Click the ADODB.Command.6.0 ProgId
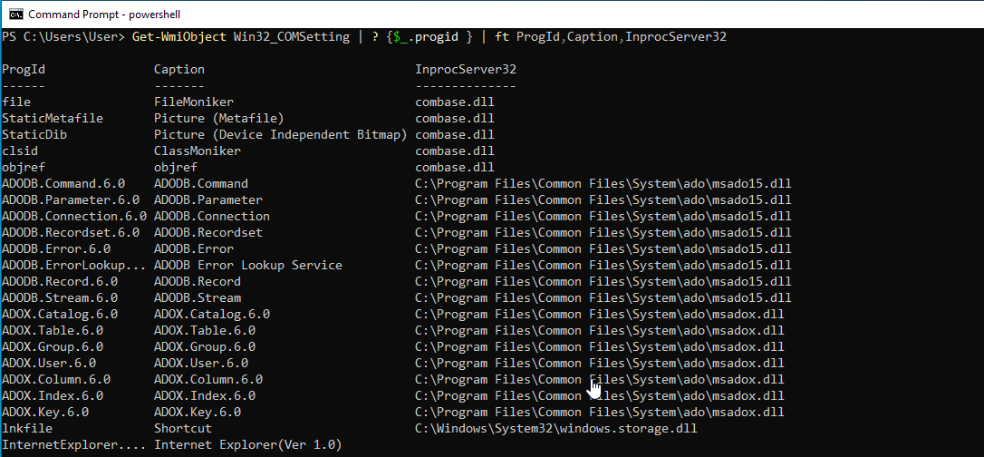This screenshot has height=457, width=984. [63, 183]
